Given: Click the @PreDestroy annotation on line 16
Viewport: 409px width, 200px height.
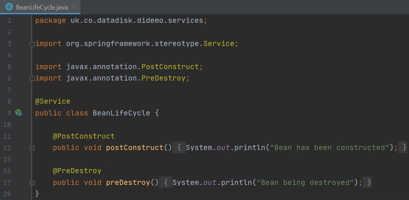Looking at the screenshot, I should pos(77,171).
